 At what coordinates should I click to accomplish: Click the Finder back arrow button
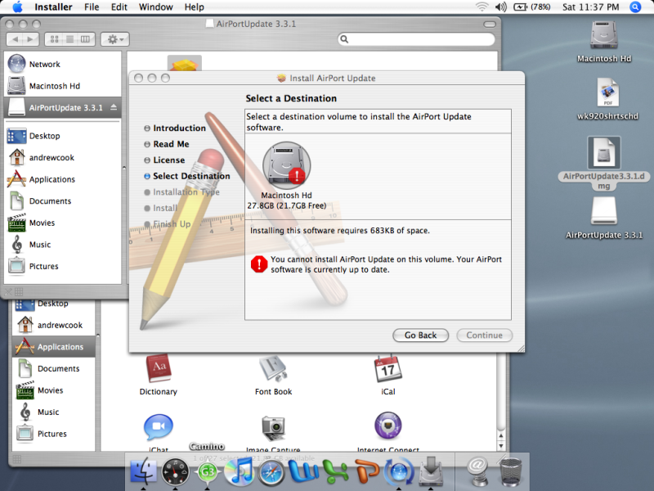tap(15, 39)
